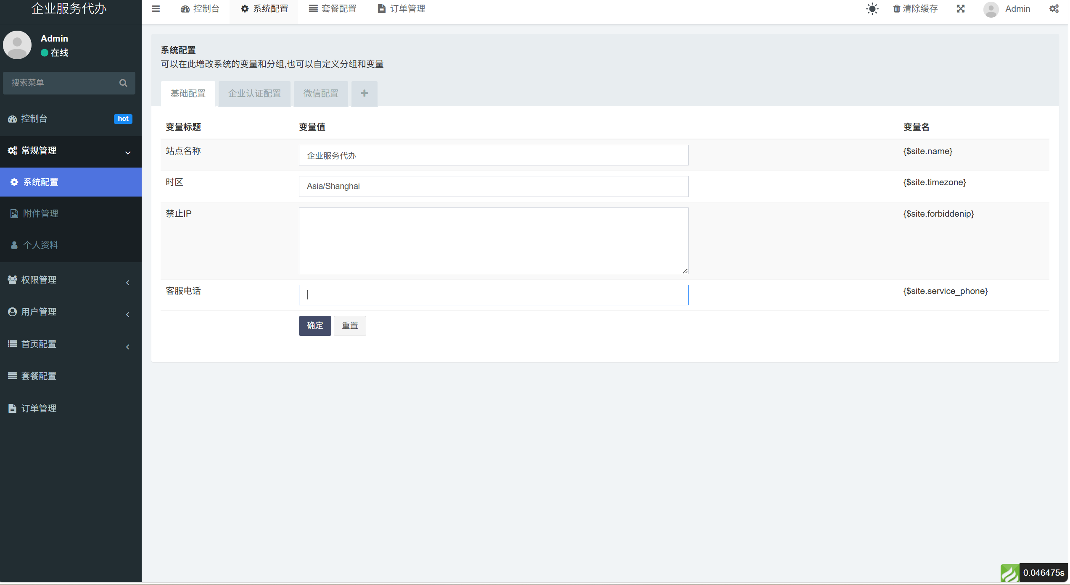Screen dimensions: 1070x585
Task: Switch theme with the sun icon
Action: (x=872, y=9)
